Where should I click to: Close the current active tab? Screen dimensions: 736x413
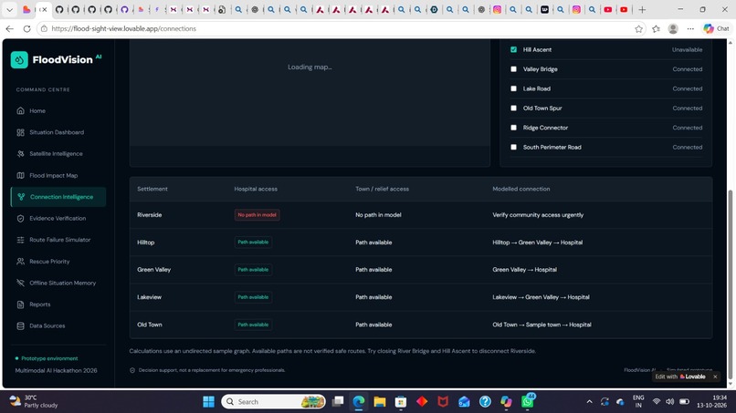click(44, 10)
